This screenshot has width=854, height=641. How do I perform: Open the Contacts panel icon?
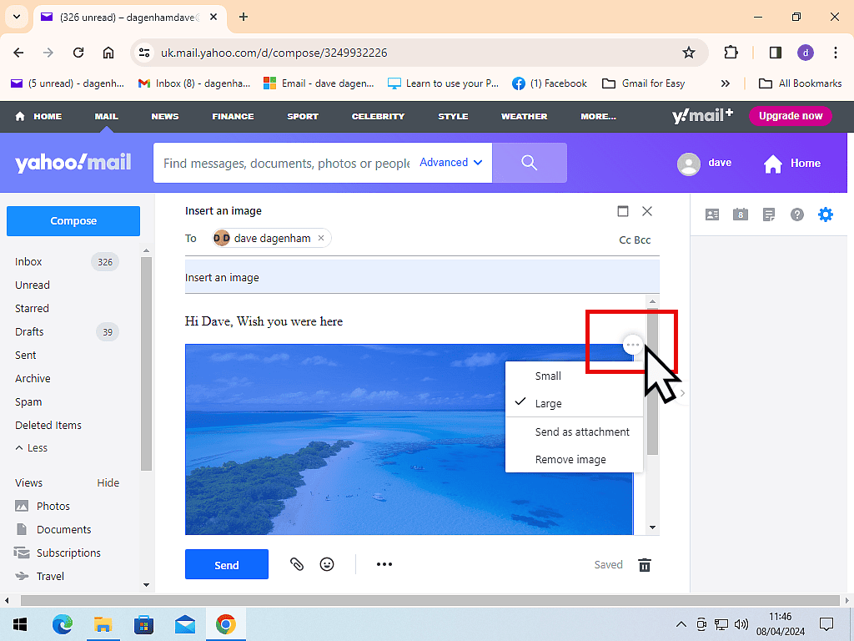coord(712,215)
